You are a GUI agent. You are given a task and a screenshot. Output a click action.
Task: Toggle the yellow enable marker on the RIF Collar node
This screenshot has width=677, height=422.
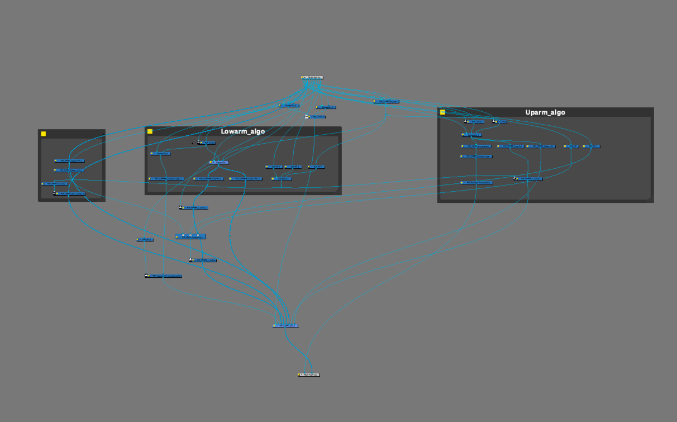[201, 143]
